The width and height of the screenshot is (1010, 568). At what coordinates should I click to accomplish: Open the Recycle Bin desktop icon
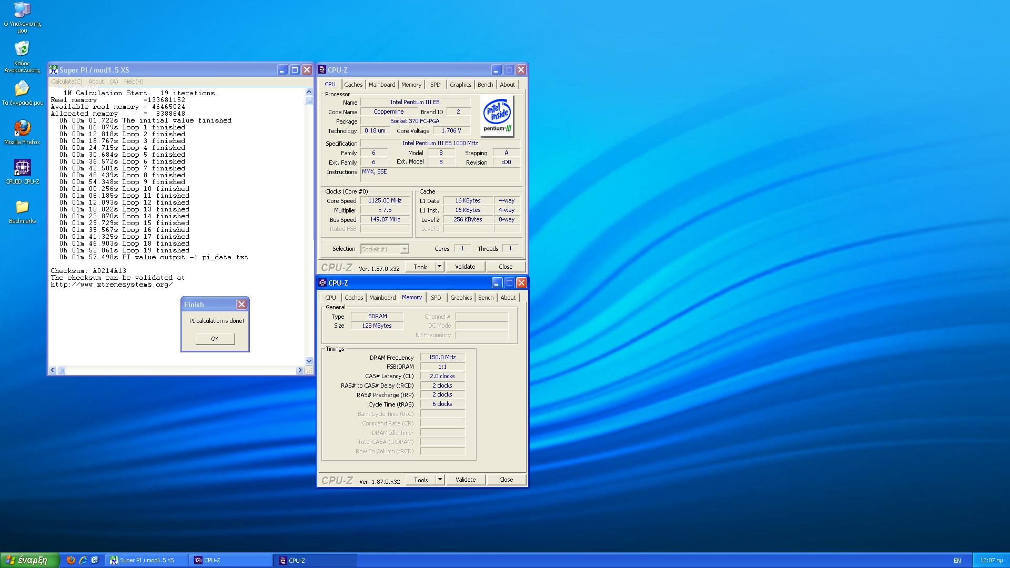pyautogui.click(x=22, y=57)
